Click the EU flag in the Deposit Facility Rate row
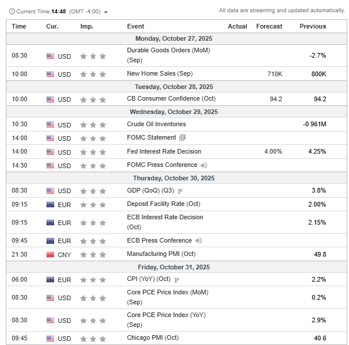Viewport: 349px width, 345px height. coord(50,205)
